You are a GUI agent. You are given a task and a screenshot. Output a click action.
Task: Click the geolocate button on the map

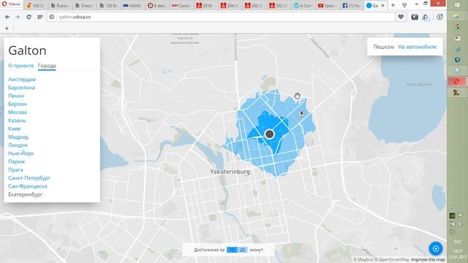[x=436, y=248]
